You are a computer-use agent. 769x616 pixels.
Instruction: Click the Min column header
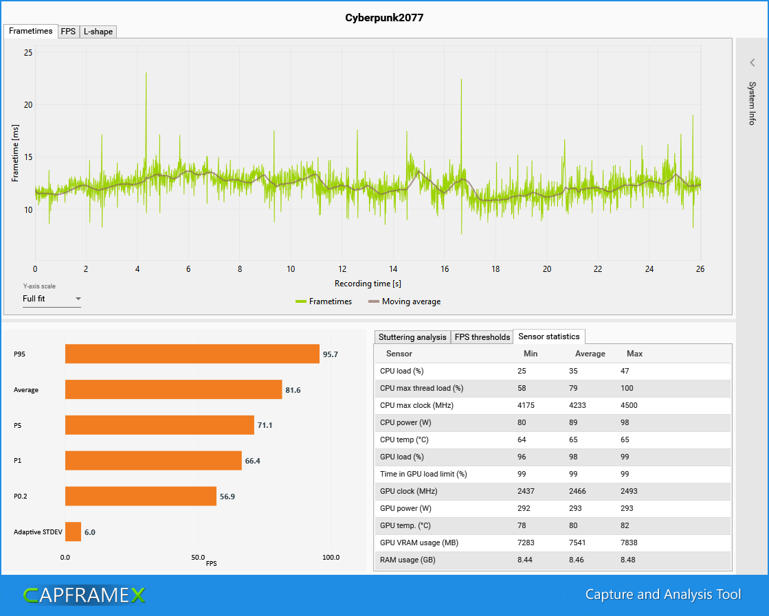(x=530, y=354)
